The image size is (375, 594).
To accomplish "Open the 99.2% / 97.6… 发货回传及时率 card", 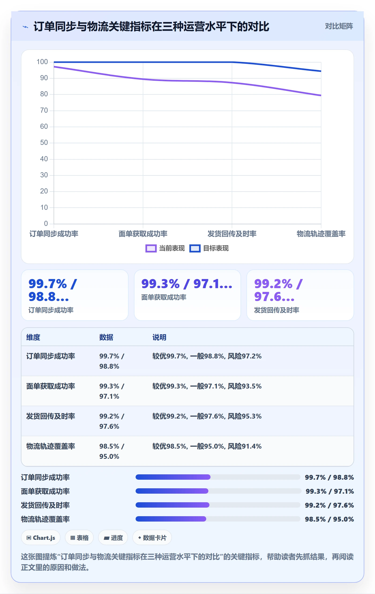I will click(x=300, y=295).
